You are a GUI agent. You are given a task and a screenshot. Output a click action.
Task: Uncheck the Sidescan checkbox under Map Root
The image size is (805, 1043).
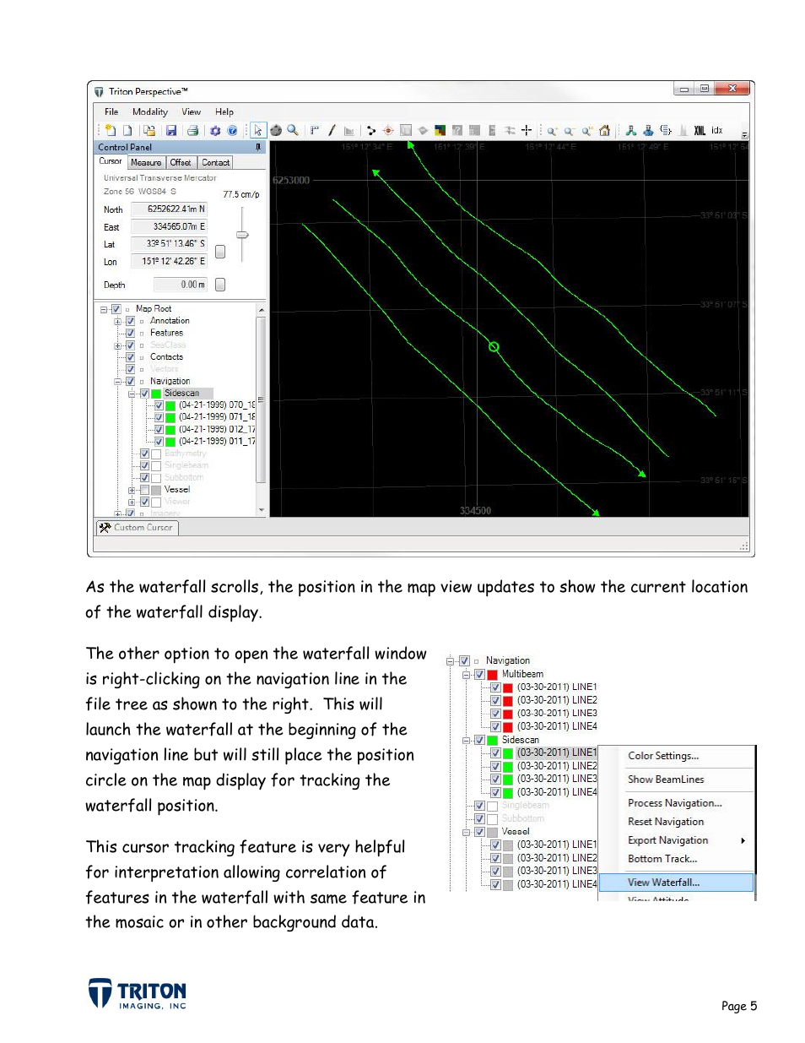tap(144, 394)
